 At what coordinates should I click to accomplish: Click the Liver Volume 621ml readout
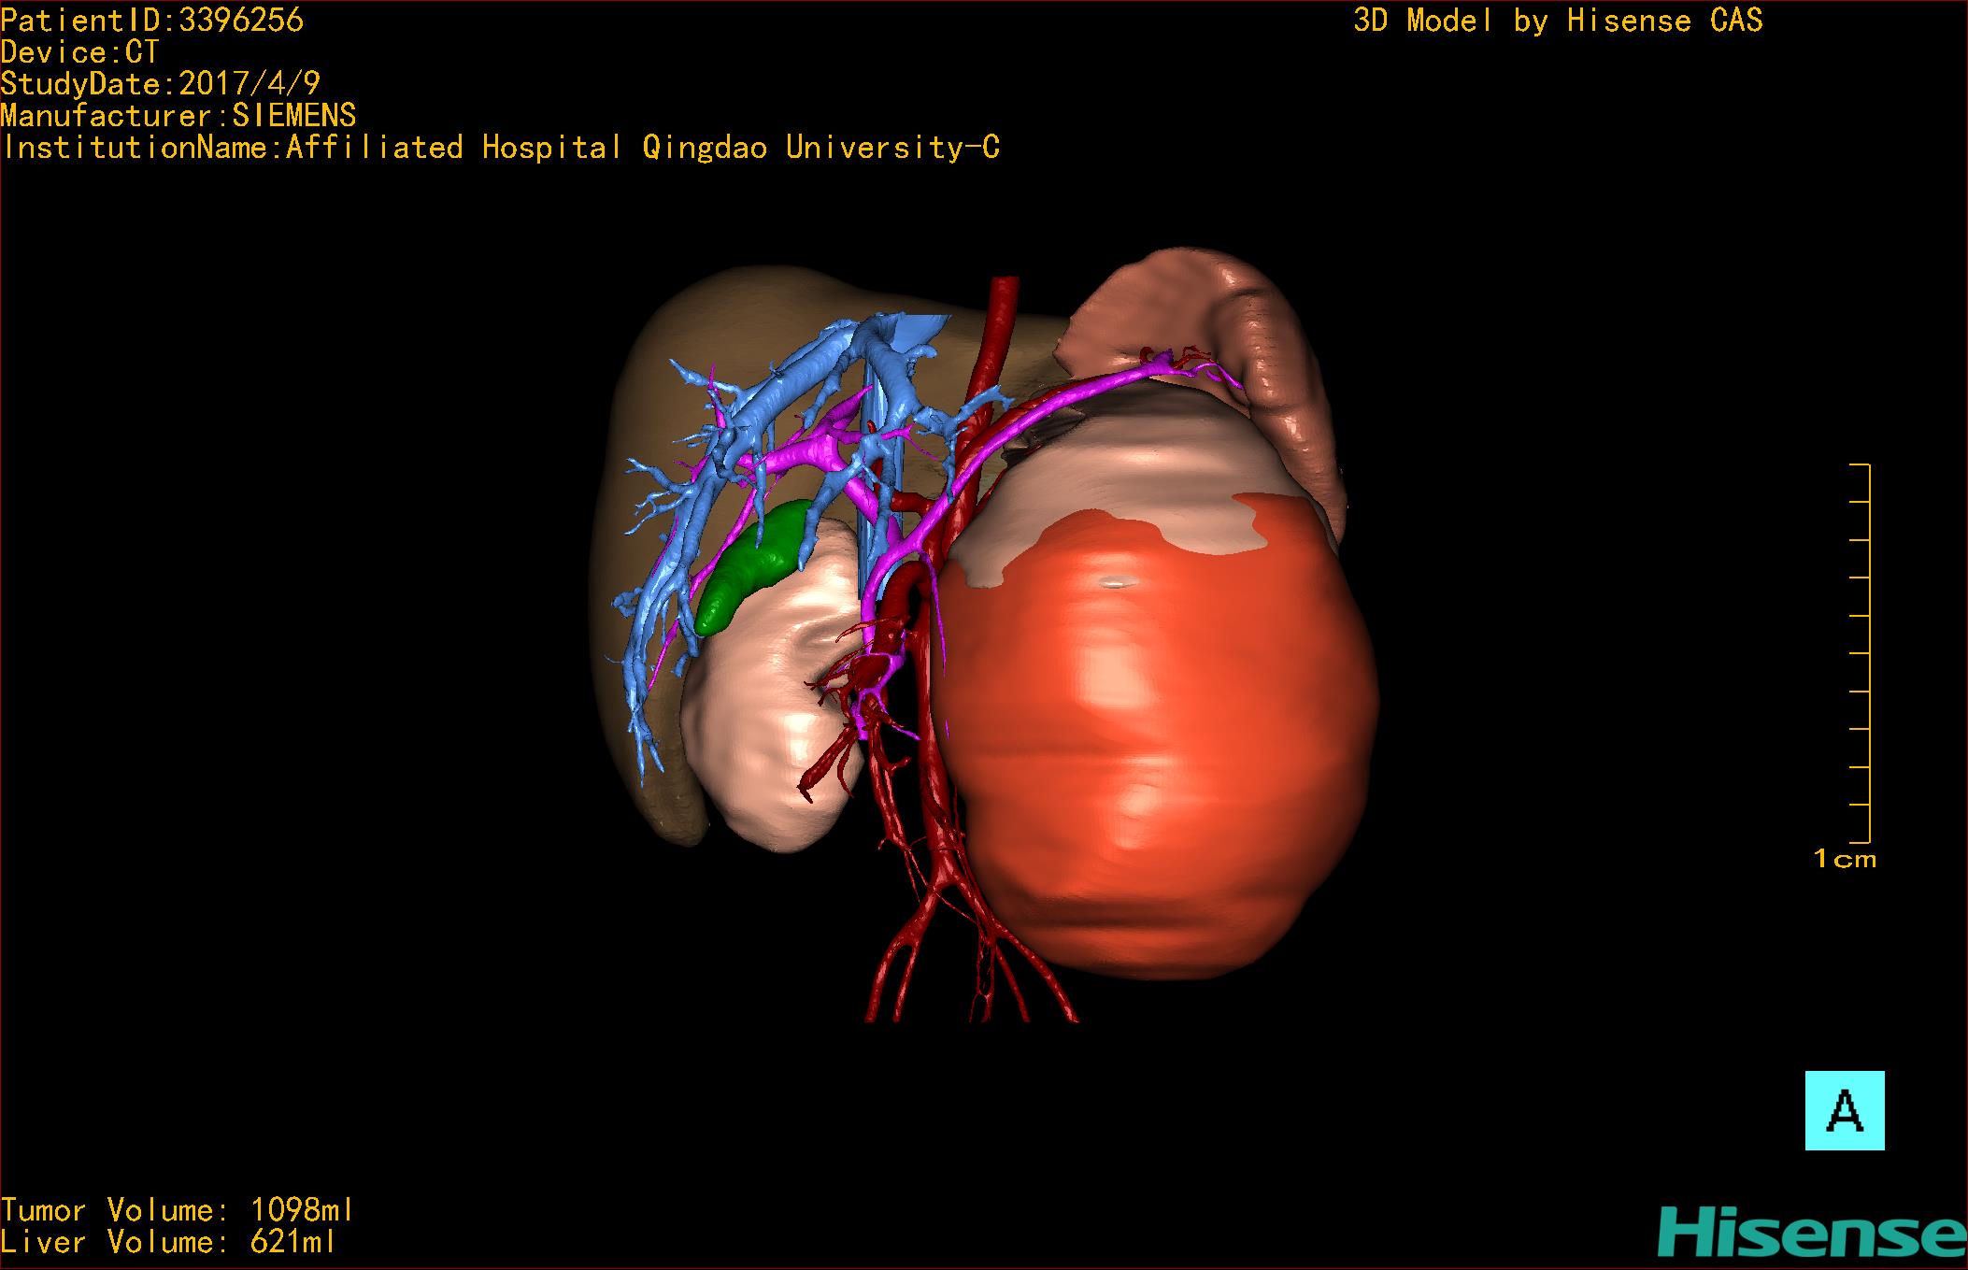pos(168,1242)
